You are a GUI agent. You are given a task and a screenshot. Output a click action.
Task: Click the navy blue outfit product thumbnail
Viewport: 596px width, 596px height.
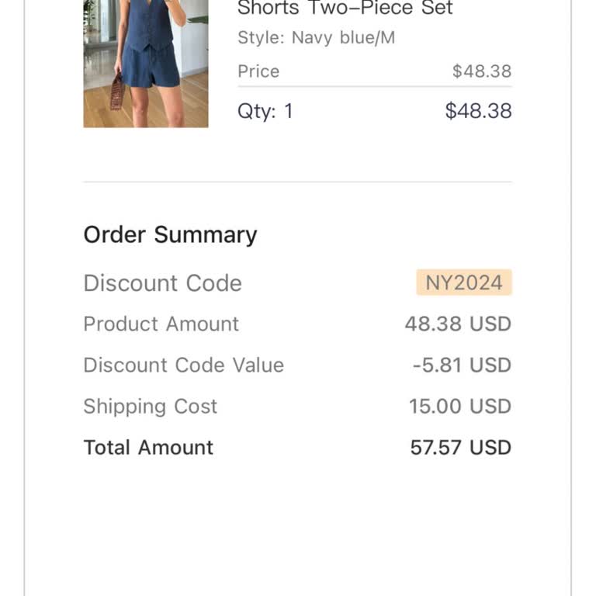pyautogui.click(x=146, y=62)
